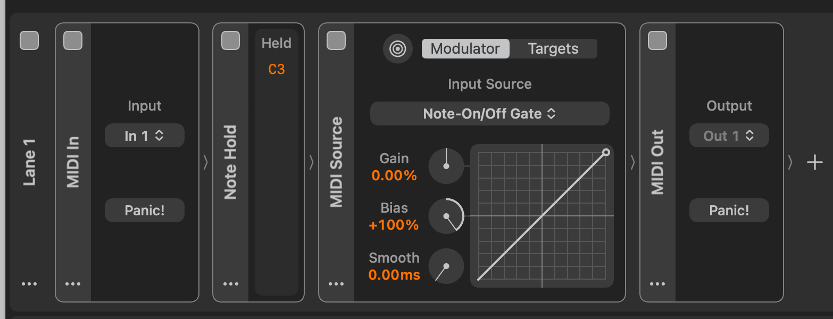Switch to the Modulator tab

(x=465, y=49)
